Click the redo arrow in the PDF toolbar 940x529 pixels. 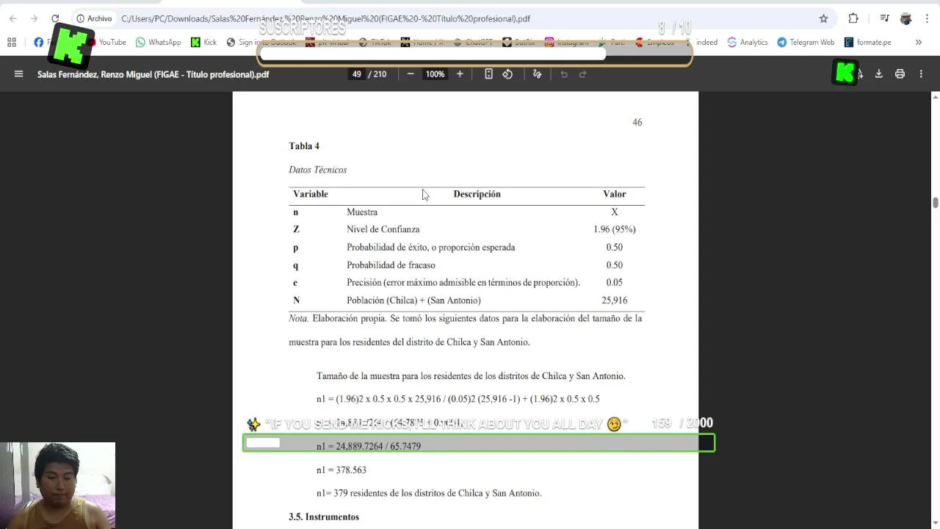[583, 74]
